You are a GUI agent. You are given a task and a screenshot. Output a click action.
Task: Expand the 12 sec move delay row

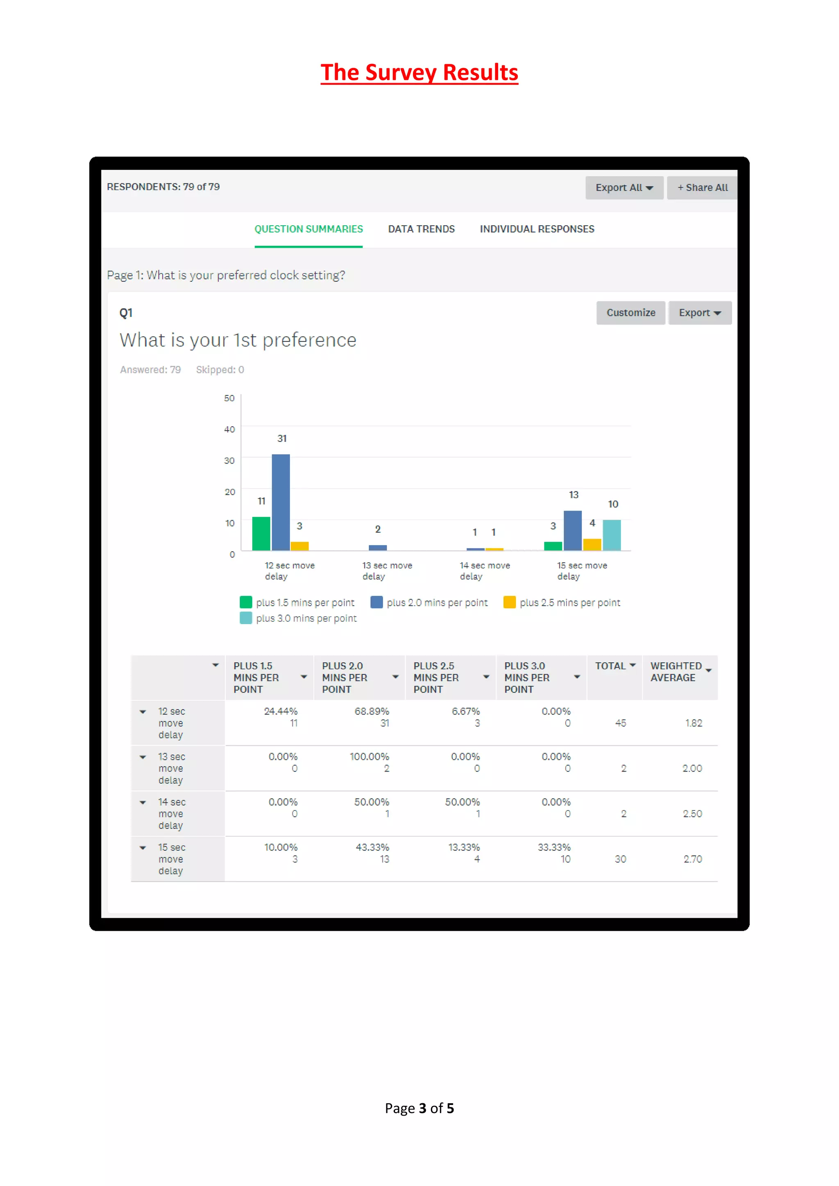pos(143,712)
